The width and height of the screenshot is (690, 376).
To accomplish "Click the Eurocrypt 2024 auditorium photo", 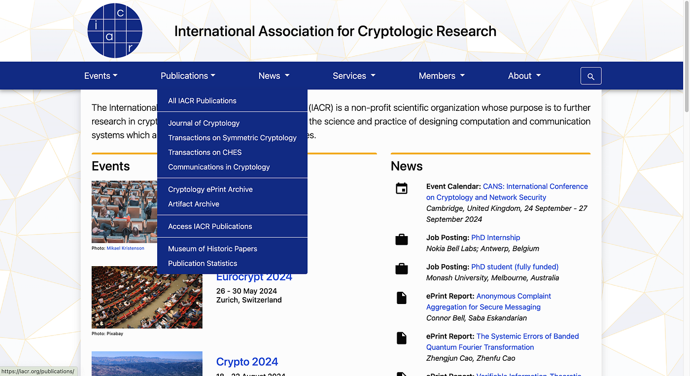I will point(147,297).
